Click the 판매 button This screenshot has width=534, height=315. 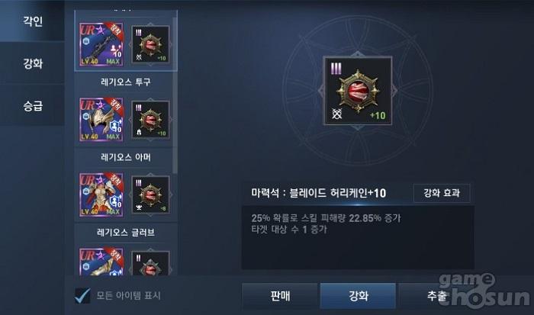pos(280,296)
